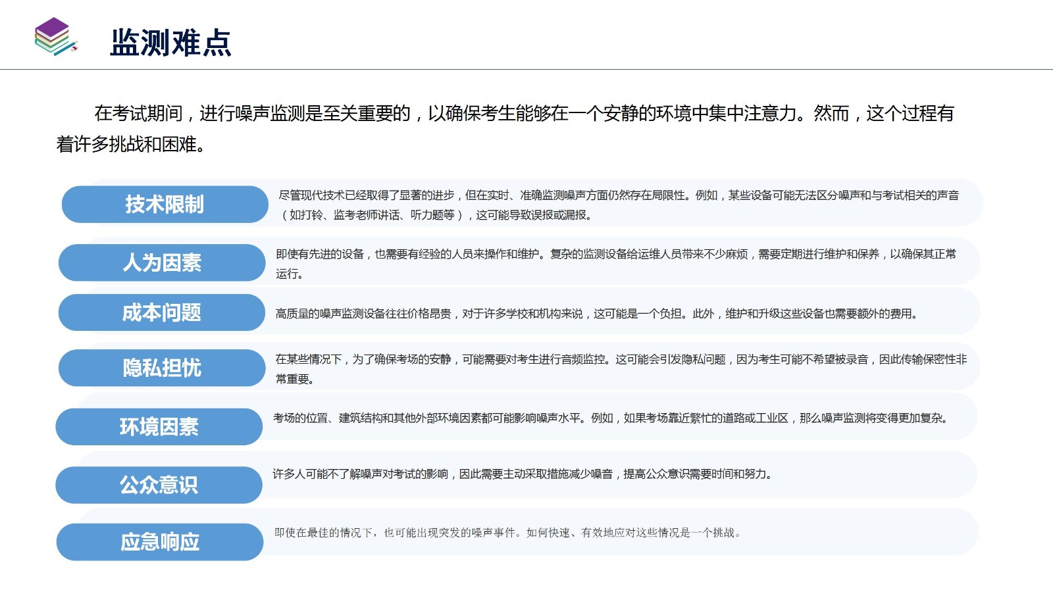Select the slide title 监测难点

pyautogui.click(x=170, y=43)
